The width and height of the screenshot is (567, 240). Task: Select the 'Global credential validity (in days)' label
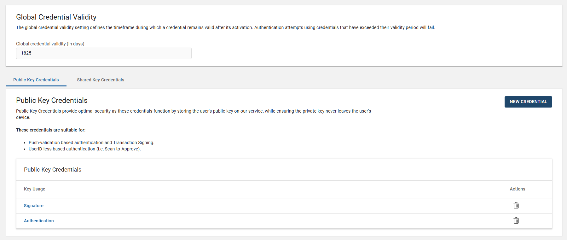click(x=50, y=44)
